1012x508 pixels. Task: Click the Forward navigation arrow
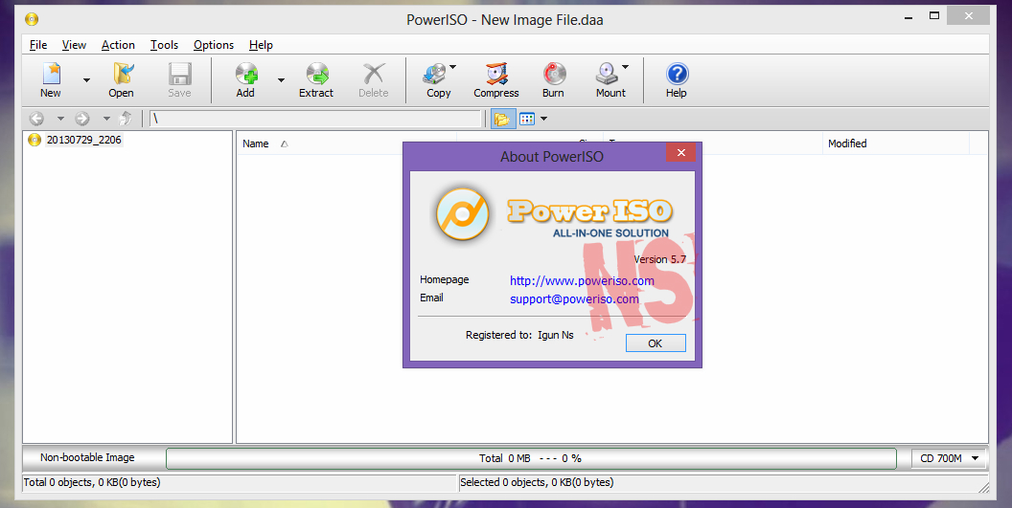click(x=82, y=119)
